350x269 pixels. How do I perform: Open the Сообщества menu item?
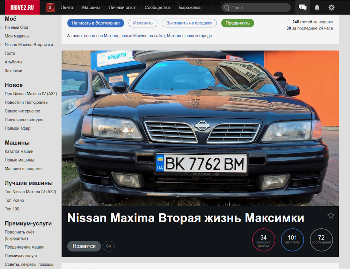157,8
